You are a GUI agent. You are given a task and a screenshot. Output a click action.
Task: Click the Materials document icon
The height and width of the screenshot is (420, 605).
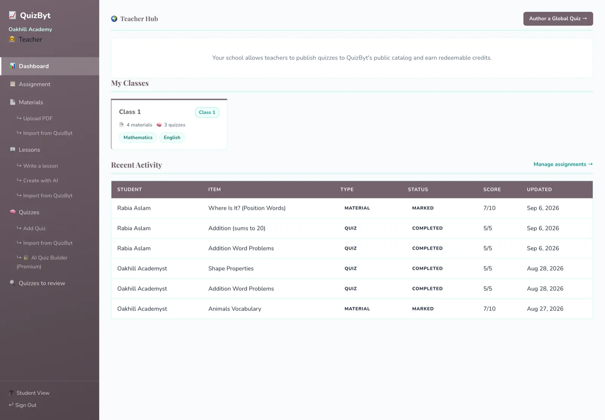click(x=12, y=102)
